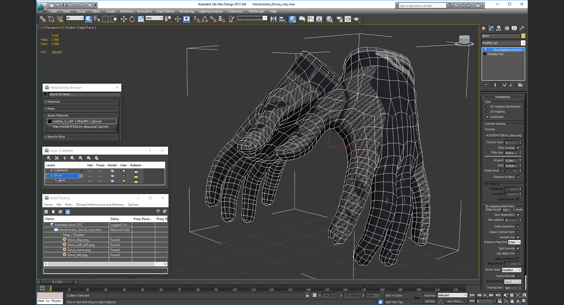The image size is (564, 305).
Task: Open the Vector Displ Disabled dropdown
Action: point(511,270)
